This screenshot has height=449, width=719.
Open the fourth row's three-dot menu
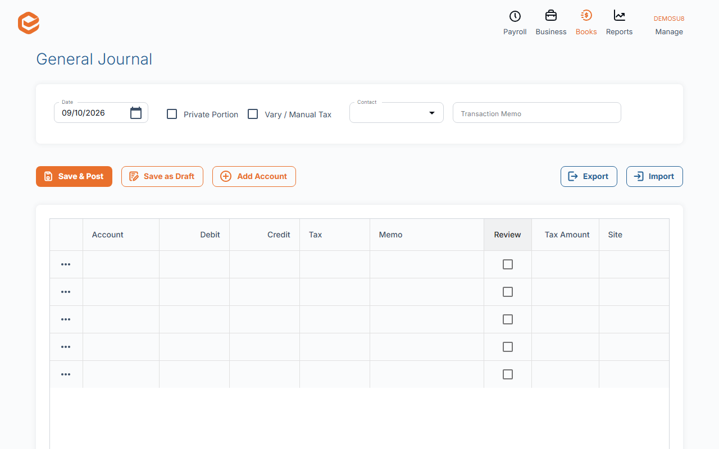[x=66, y=347]
